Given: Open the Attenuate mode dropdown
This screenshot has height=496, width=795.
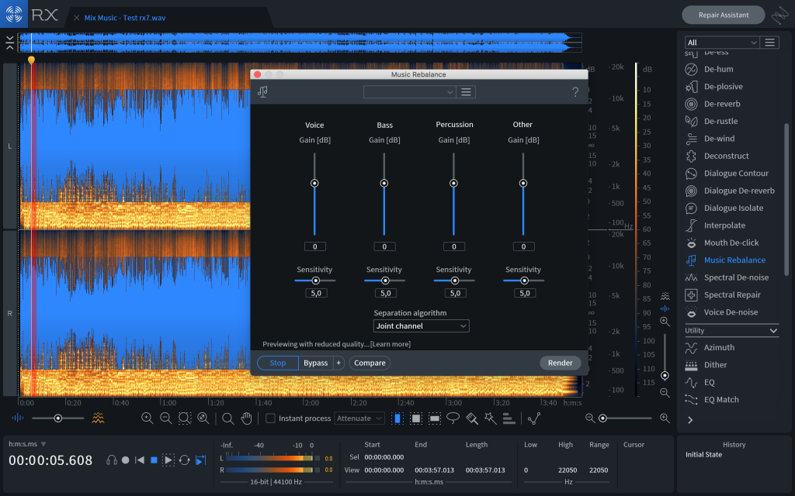Looking at the screenshot, I should coord(359,418).
